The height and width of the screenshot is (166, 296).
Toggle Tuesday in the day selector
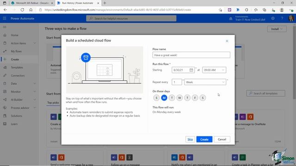(x=172, y=98)
